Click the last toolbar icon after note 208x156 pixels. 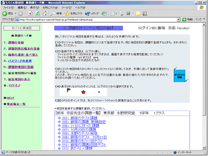(145, 13)
